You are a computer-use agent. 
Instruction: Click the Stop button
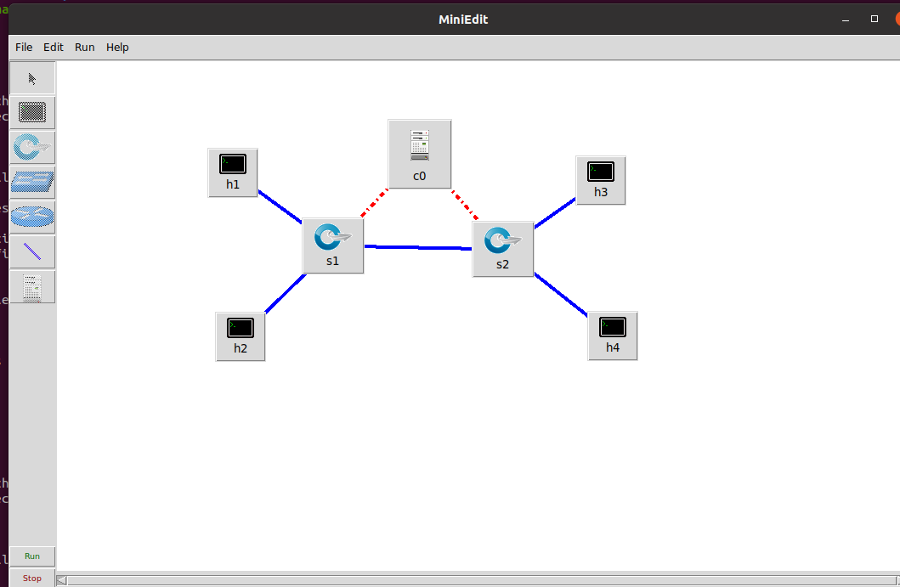coord(32,578)
